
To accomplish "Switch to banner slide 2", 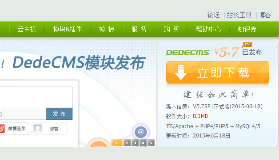I will pyautogui.click(x=127, y=143).
